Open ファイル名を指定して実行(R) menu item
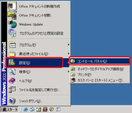 [x=39, y=90]
